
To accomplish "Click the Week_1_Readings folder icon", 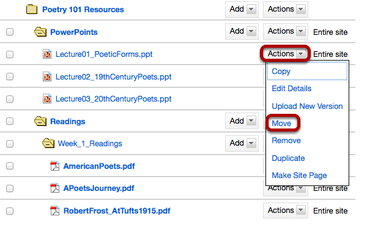I will coord(48,143).
